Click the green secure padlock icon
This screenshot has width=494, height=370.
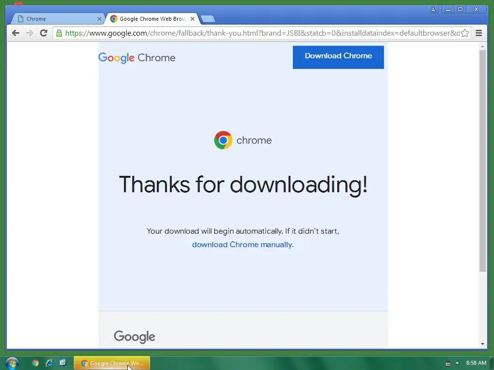(x=59, y=33)
